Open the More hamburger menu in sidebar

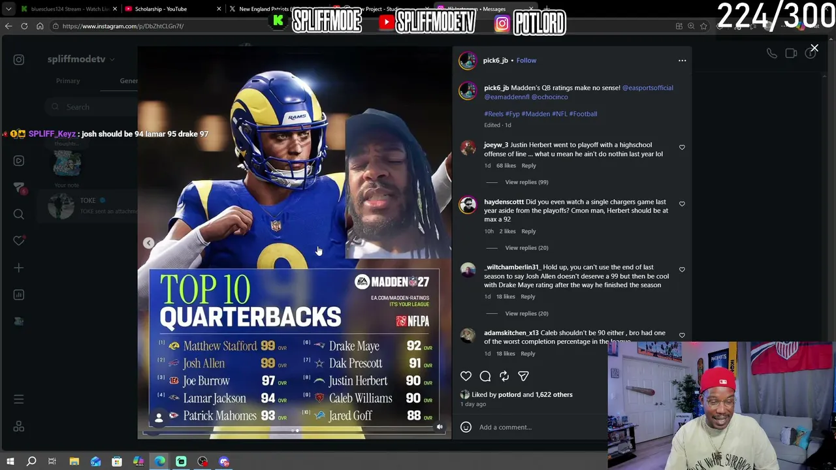(x=19, y=399)
